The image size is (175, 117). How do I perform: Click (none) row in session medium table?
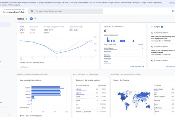pyautogui.click(x=91, y=97)
